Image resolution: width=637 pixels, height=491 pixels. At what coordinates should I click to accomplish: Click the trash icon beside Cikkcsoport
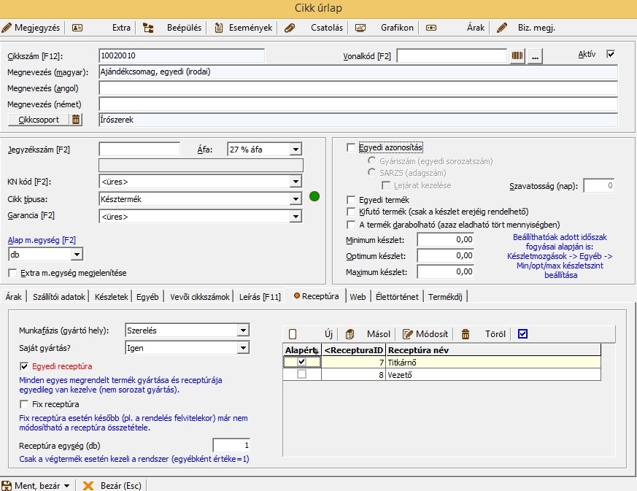click(x=77, y=120)
